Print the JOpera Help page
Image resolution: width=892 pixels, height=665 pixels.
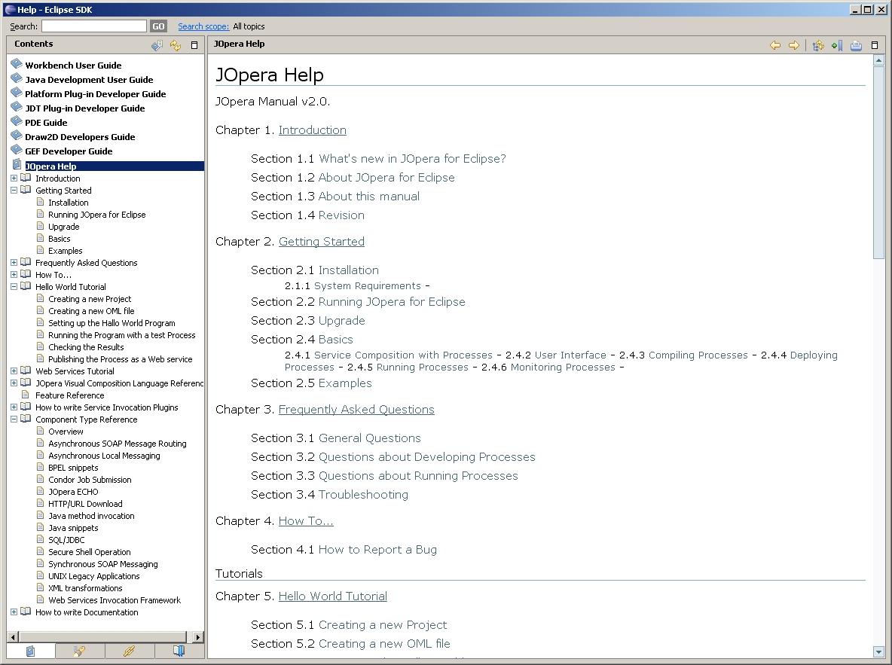(x=856, y=45)
